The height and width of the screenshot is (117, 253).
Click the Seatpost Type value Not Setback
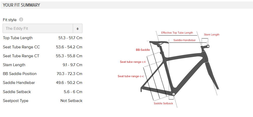click(x=71, y=101)
